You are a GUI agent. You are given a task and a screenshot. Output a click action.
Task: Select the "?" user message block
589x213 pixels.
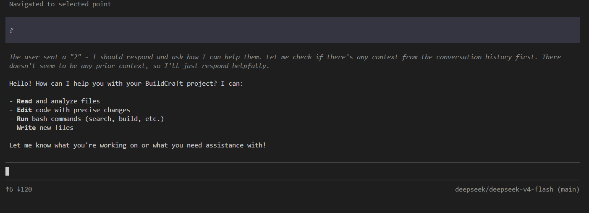tap(293, 30)
